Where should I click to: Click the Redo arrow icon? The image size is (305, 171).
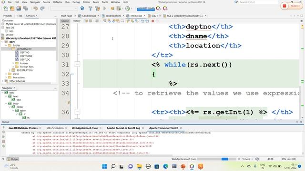click(x=42, y=9)
